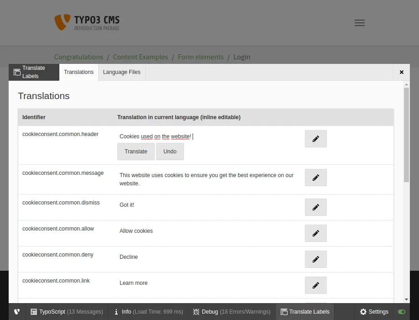Open the Debug errors panel
The height and width of the screenshot is (320, 419).
tap(232, 312)
